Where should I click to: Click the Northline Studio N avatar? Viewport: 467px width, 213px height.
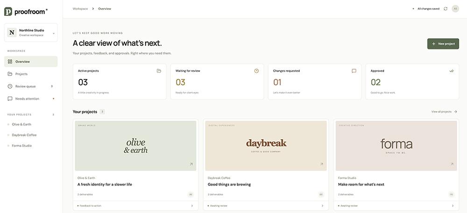[x=12, y=33]
